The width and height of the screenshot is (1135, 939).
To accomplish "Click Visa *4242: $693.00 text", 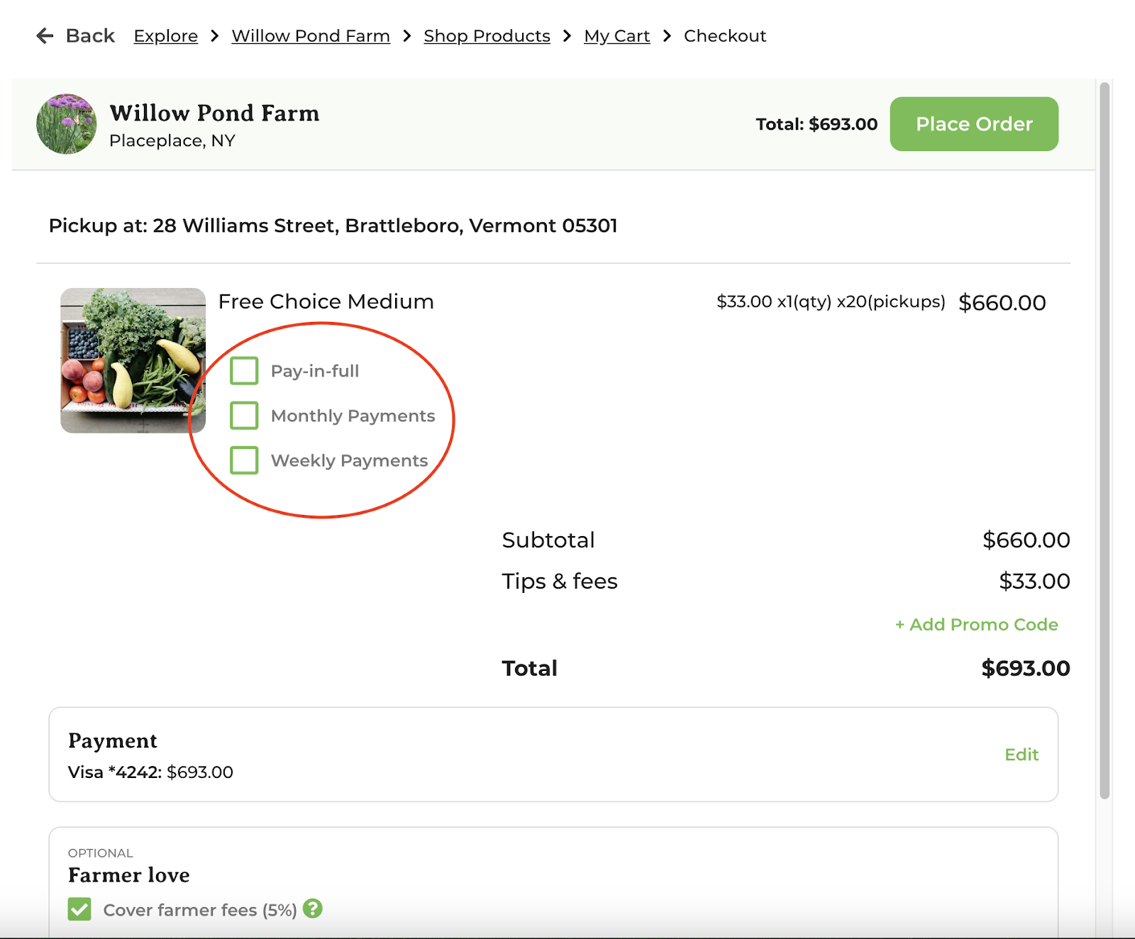I will coord(150,772).
